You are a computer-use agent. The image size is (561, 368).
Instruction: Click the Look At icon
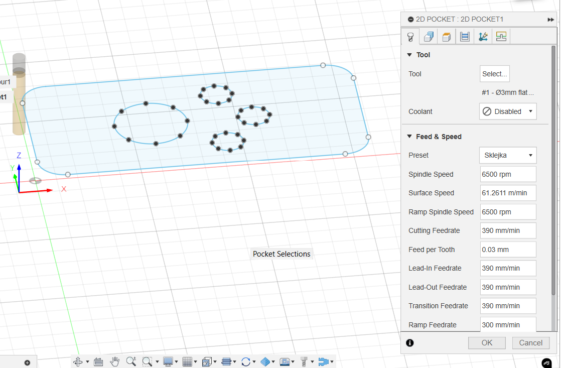pyautogui.click(x=98, y=361)
